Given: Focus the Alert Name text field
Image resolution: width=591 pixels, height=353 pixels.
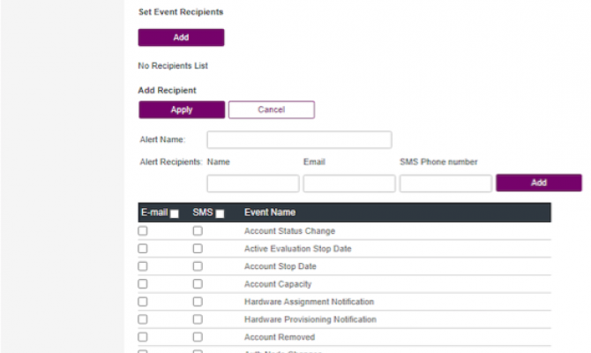Looking at the screenshot, I should 299,139.
